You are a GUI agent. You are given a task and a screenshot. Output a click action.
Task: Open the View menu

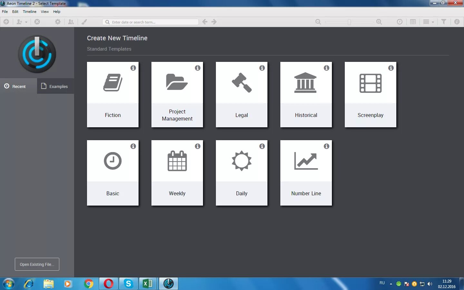pos(45,12)
